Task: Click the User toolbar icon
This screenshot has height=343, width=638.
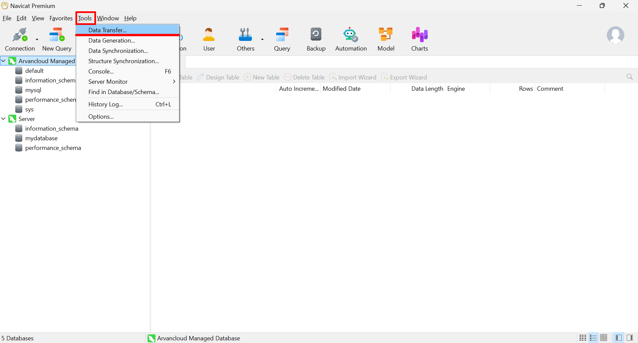Action: point(209,39)
